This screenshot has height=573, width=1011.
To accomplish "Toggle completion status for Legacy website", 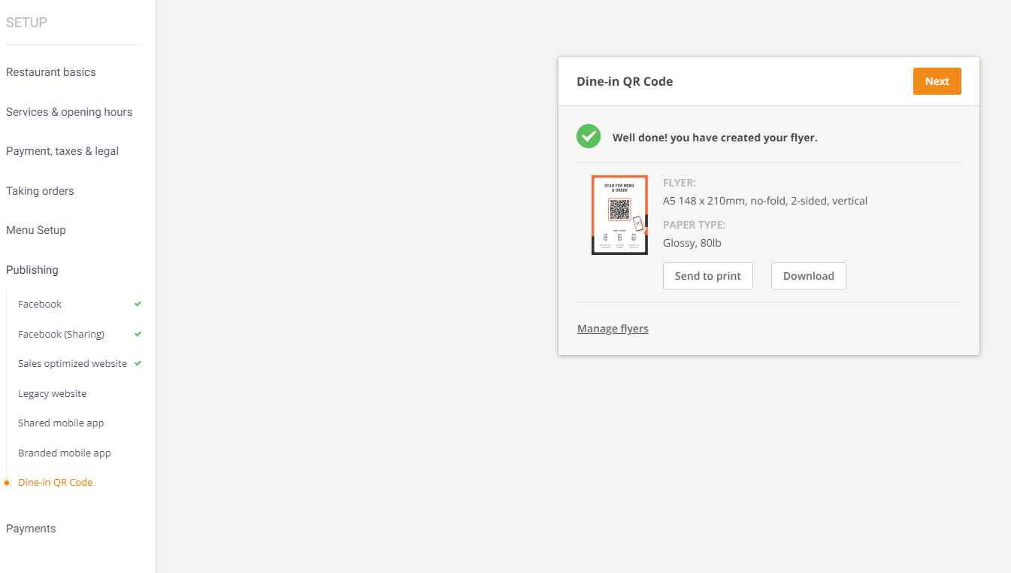I will (x=52, y=393).
